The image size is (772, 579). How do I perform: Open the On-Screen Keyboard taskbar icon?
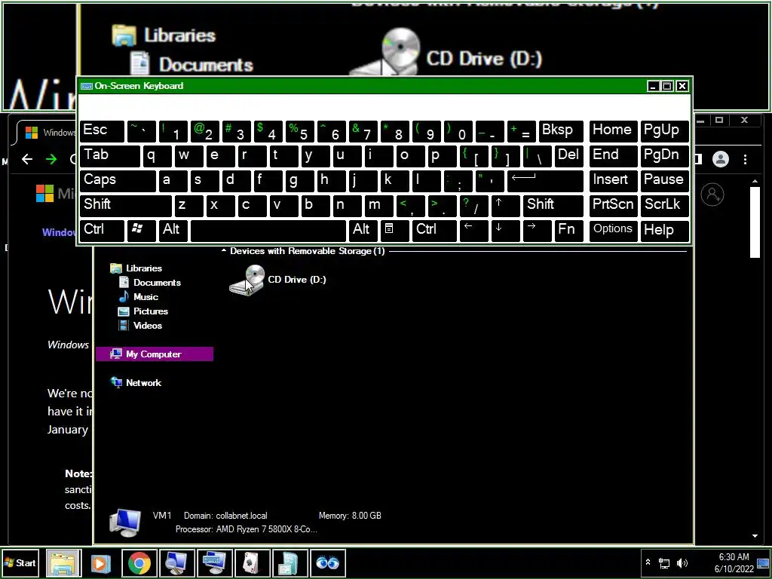214,562
